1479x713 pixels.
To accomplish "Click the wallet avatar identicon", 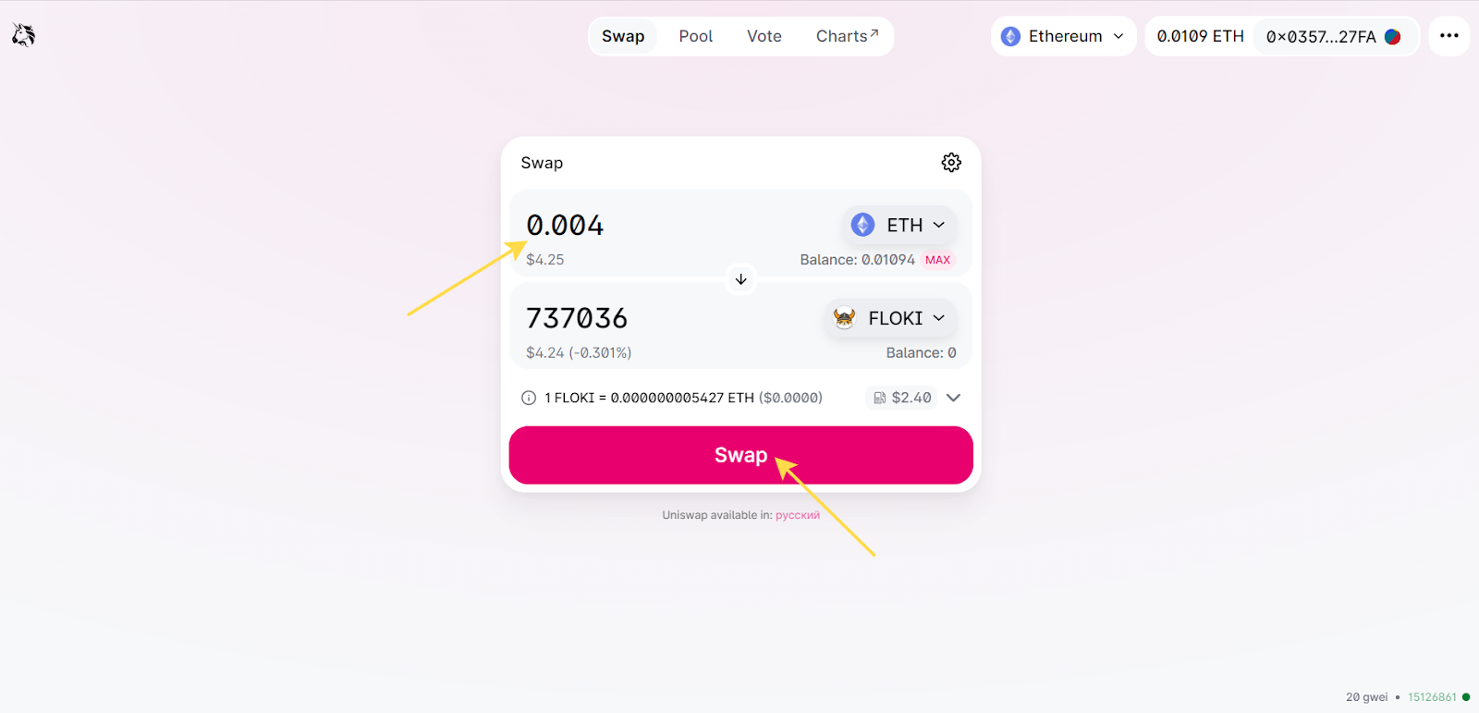I will [1393, 37].
